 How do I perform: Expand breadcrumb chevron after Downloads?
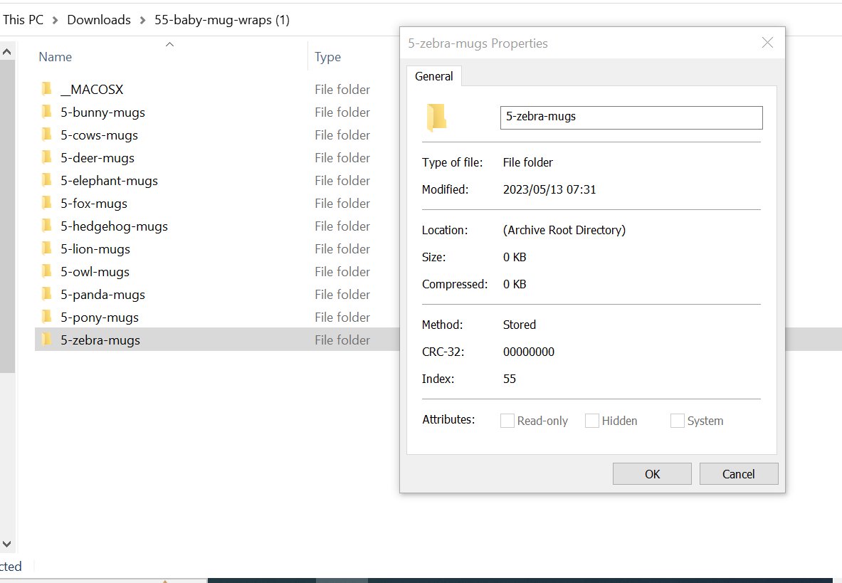click(x=142, y=20)
